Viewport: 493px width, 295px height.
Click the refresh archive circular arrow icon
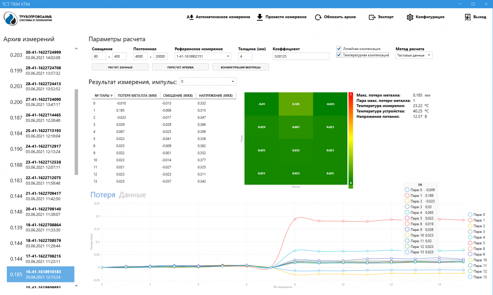pos(318,17)
